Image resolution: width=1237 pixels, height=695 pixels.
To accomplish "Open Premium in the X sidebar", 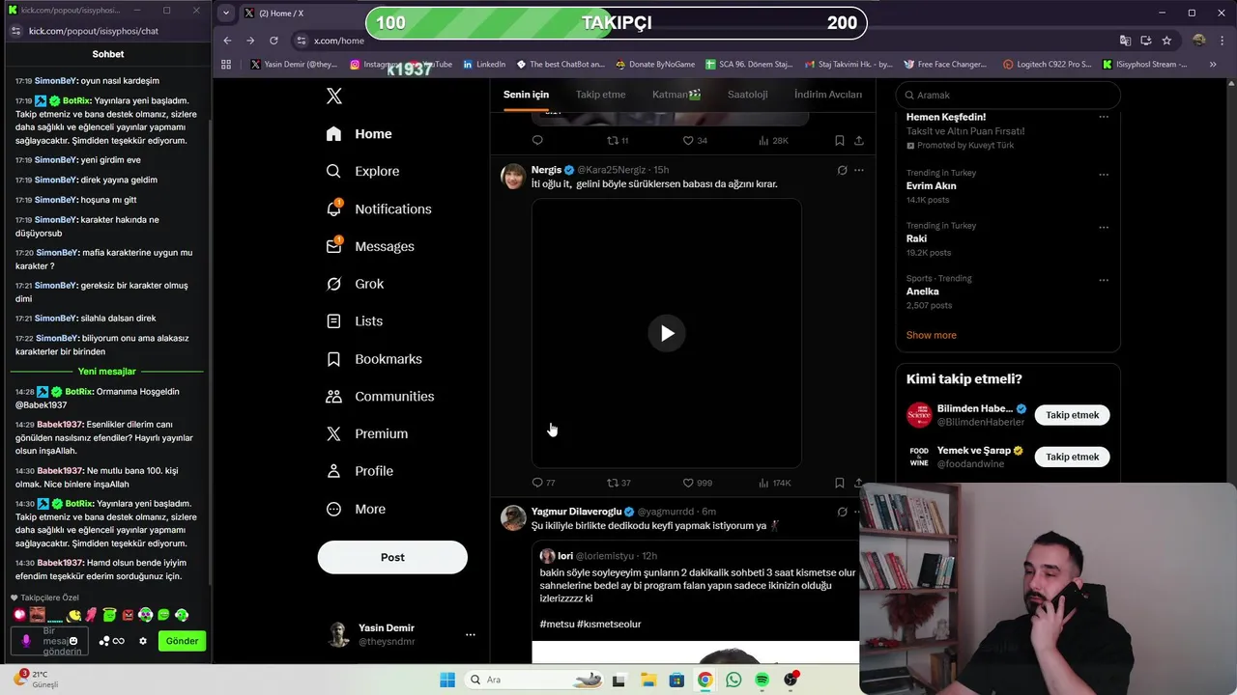I will click(x=368, y=434).
